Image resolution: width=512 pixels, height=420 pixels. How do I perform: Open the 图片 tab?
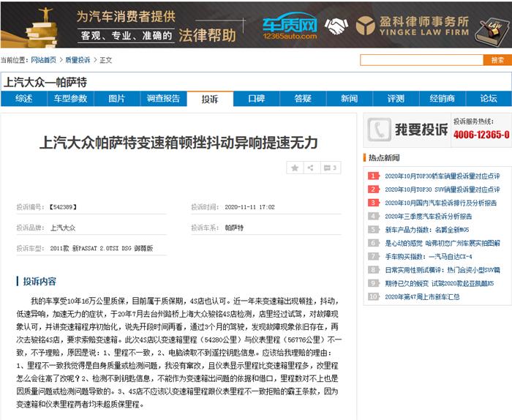click(x=117, y=99)
